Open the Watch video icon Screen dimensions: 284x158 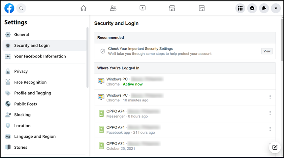(142, 8)
